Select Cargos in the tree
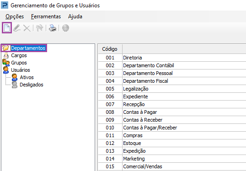246x171 pixels. click(19, 55)
